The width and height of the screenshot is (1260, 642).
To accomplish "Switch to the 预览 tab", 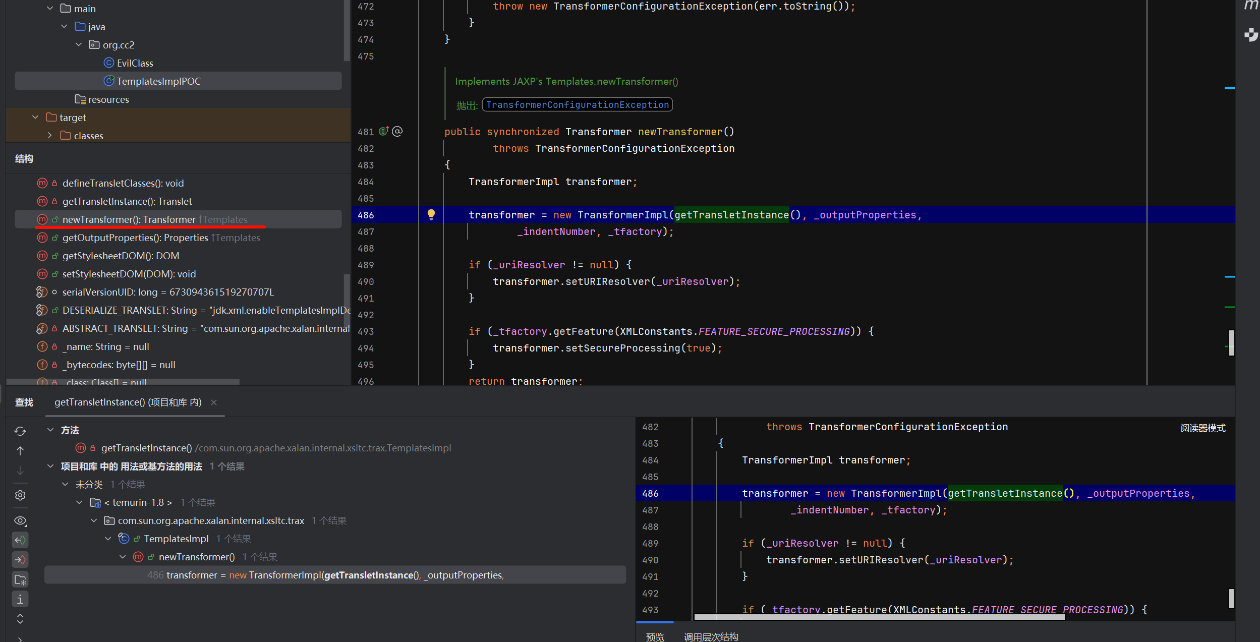I will tap(655, 636).
